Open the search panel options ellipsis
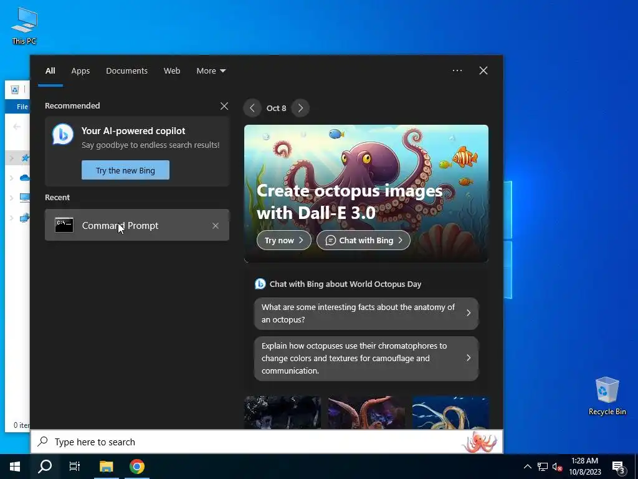This screenshot has height=479, width=638. [457, 70]
